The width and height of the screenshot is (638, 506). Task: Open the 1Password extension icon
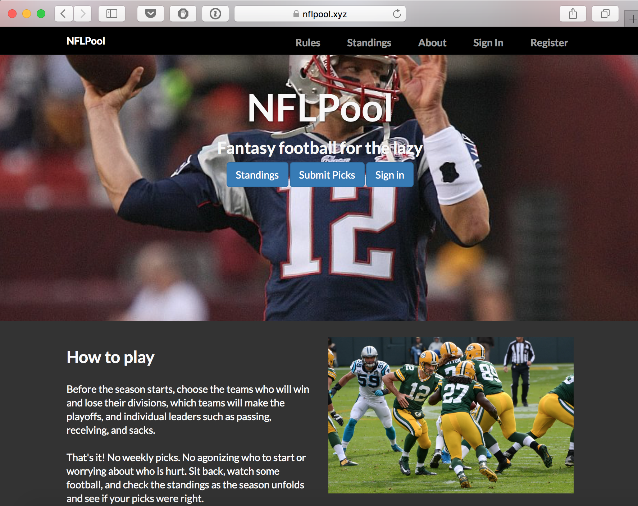pos(215,14)
